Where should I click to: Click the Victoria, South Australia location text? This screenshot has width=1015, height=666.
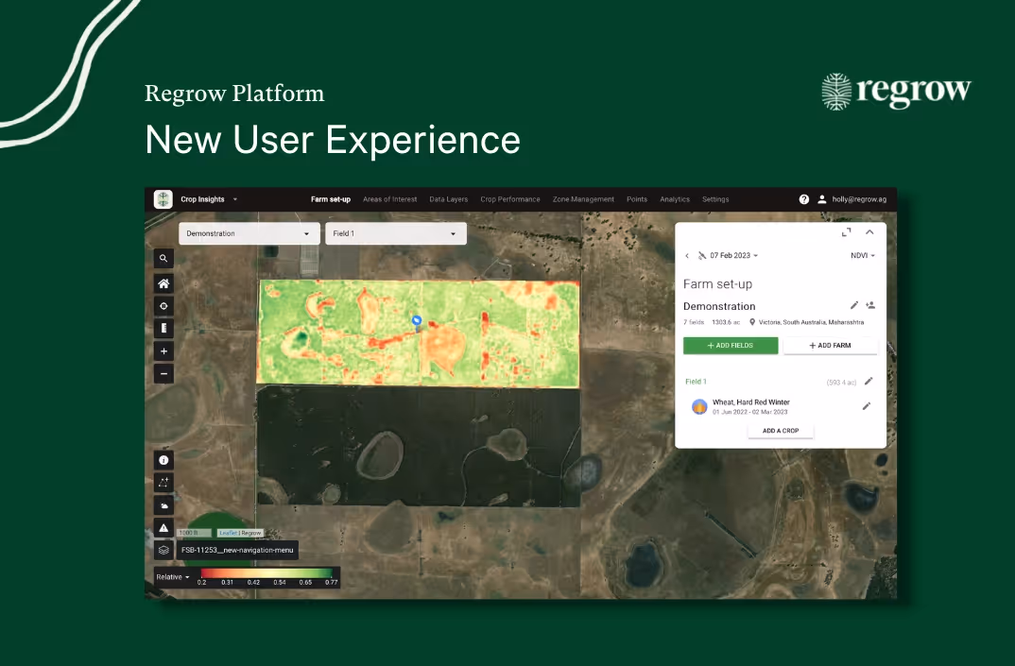pos(811,322)
